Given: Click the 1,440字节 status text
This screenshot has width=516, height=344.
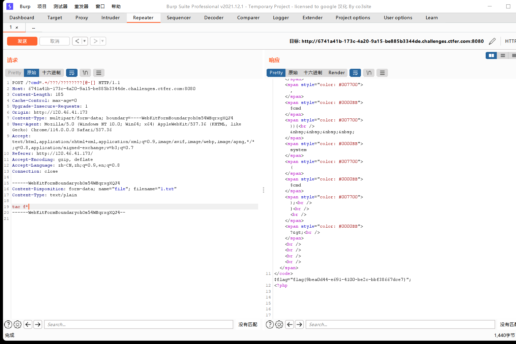Looking at the screenshot, I should pos(505,335).
